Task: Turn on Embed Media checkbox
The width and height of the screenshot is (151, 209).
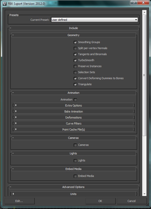Action: 75,176
